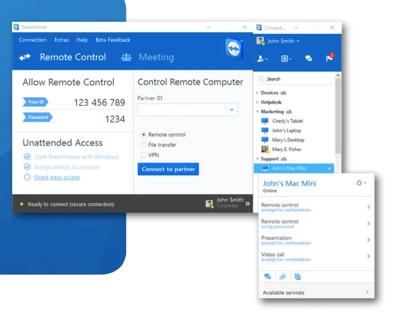Click John's Laptop monitor icon

point(265,130)
